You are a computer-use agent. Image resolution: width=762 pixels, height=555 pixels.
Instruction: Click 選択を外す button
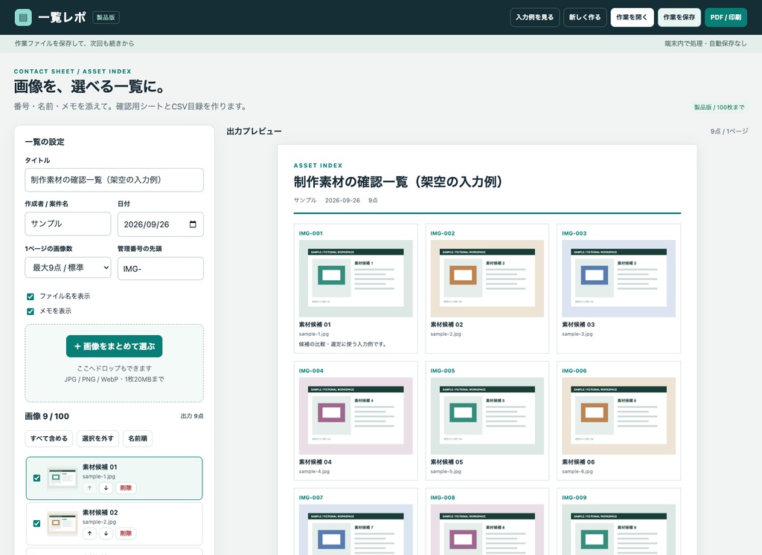97,438
